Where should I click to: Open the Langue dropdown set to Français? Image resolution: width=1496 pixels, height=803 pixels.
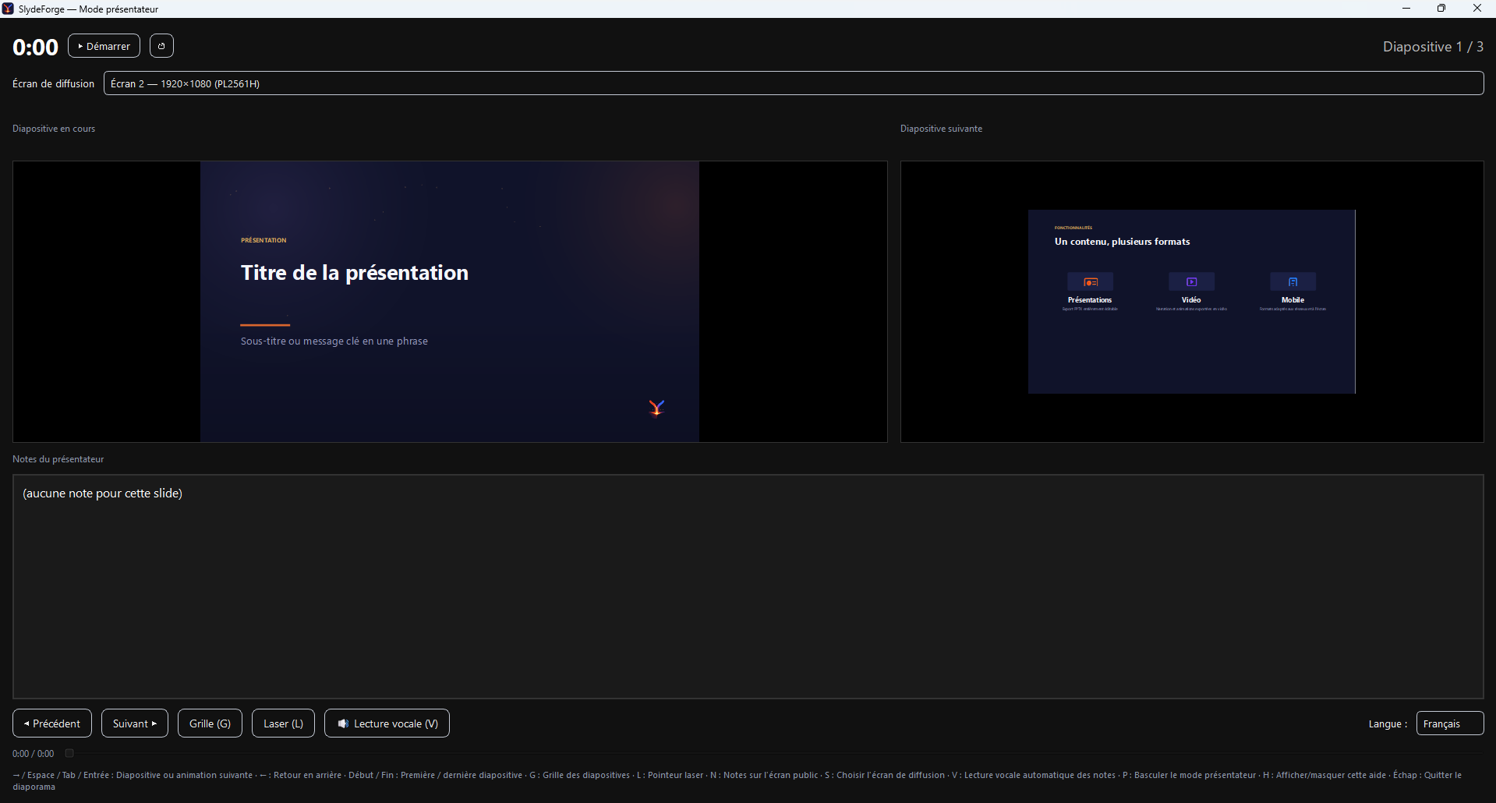tap(1450, 723)
